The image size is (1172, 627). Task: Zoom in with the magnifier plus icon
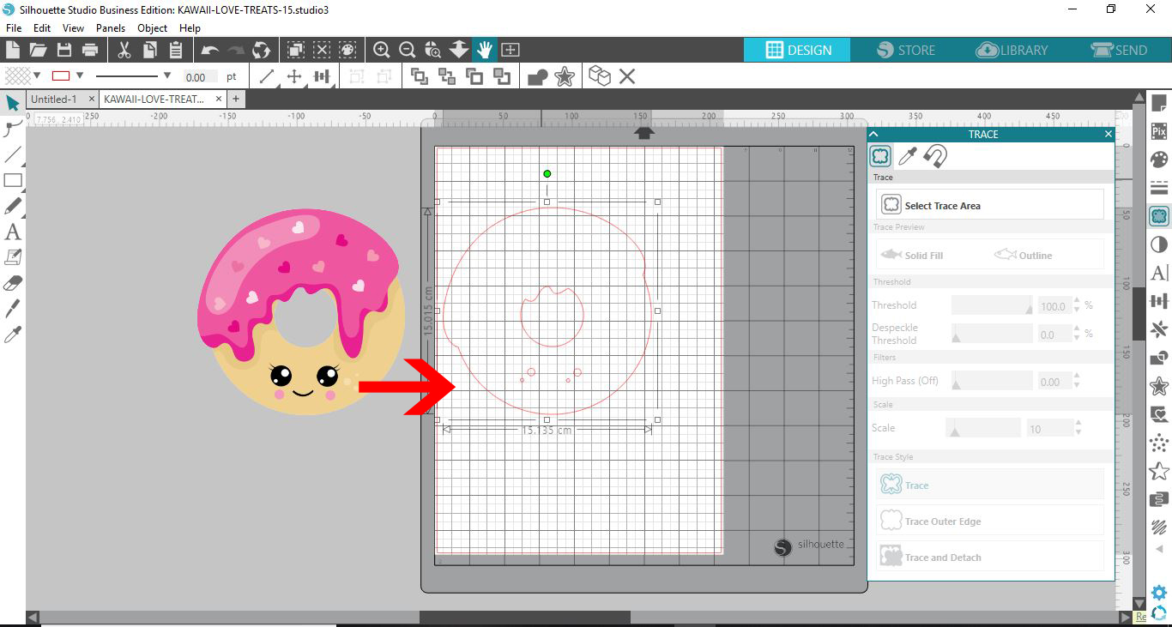point(382,50)
